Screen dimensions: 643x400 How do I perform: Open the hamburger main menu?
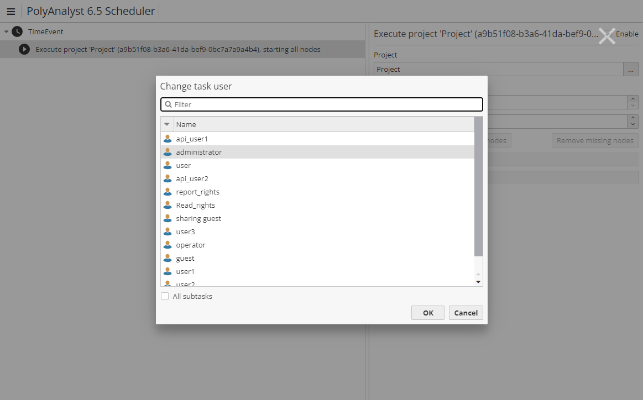pyautogui.click(x=11, y=12)
